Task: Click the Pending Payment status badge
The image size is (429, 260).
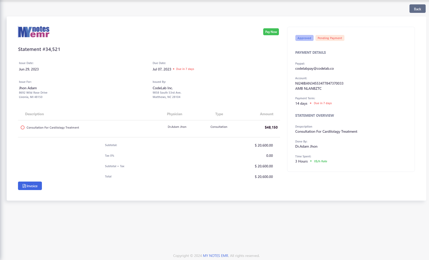Action: click(330, 38)
